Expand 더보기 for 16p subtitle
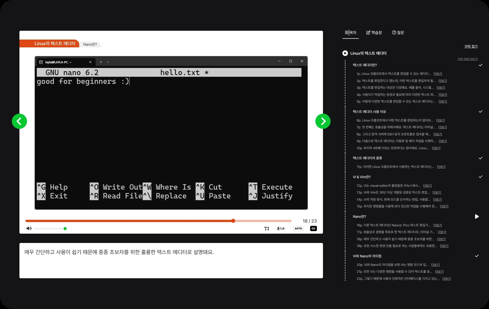The height and width of the screenshot is (309, 489). [x=438, y=225]
